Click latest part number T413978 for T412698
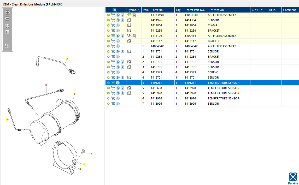Screen dimensions: 299x185 pyautogui.click(x=192, y=88)
